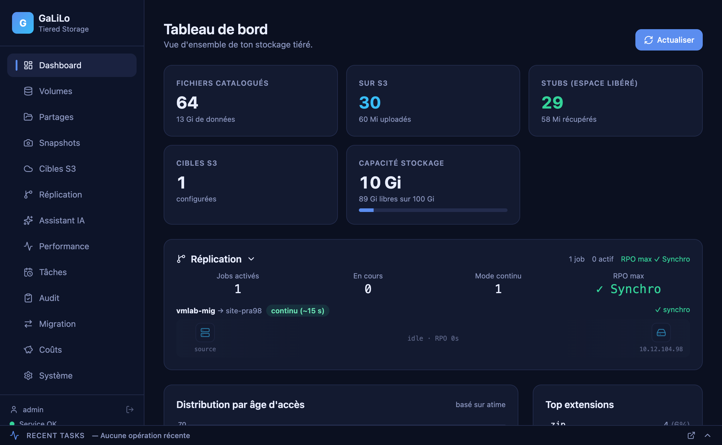This screenshot has width=722, height=445.
Task: Click the Capacité stockage card
Action: [433, 185]
